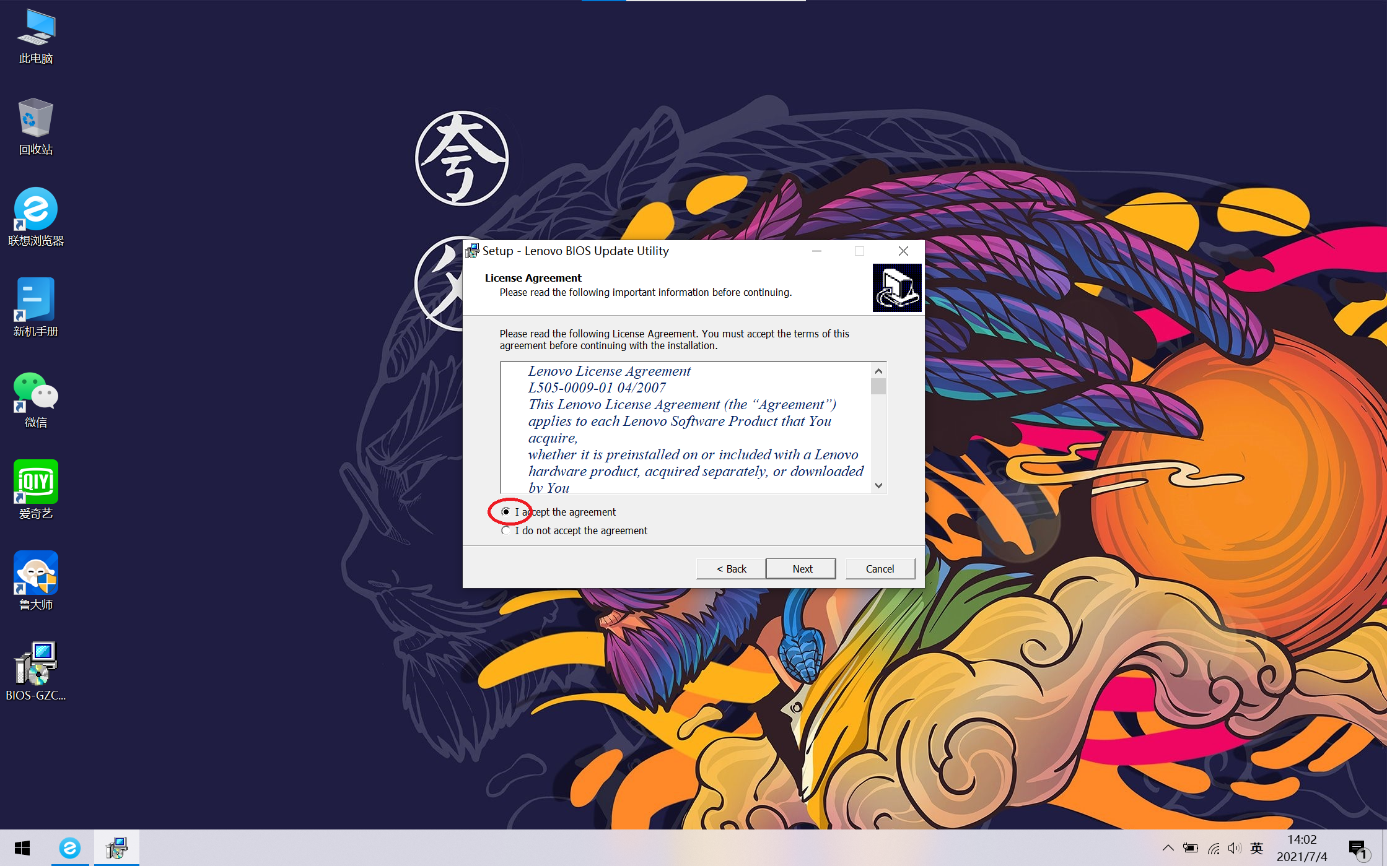The image size is (1387, 866).
Task: Open the notification action center icon
Action: tap(1359, 849)
